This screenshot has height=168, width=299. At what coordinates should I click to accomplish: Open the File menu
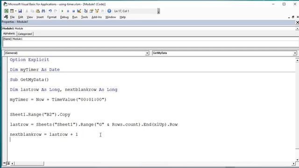point(12,17)
